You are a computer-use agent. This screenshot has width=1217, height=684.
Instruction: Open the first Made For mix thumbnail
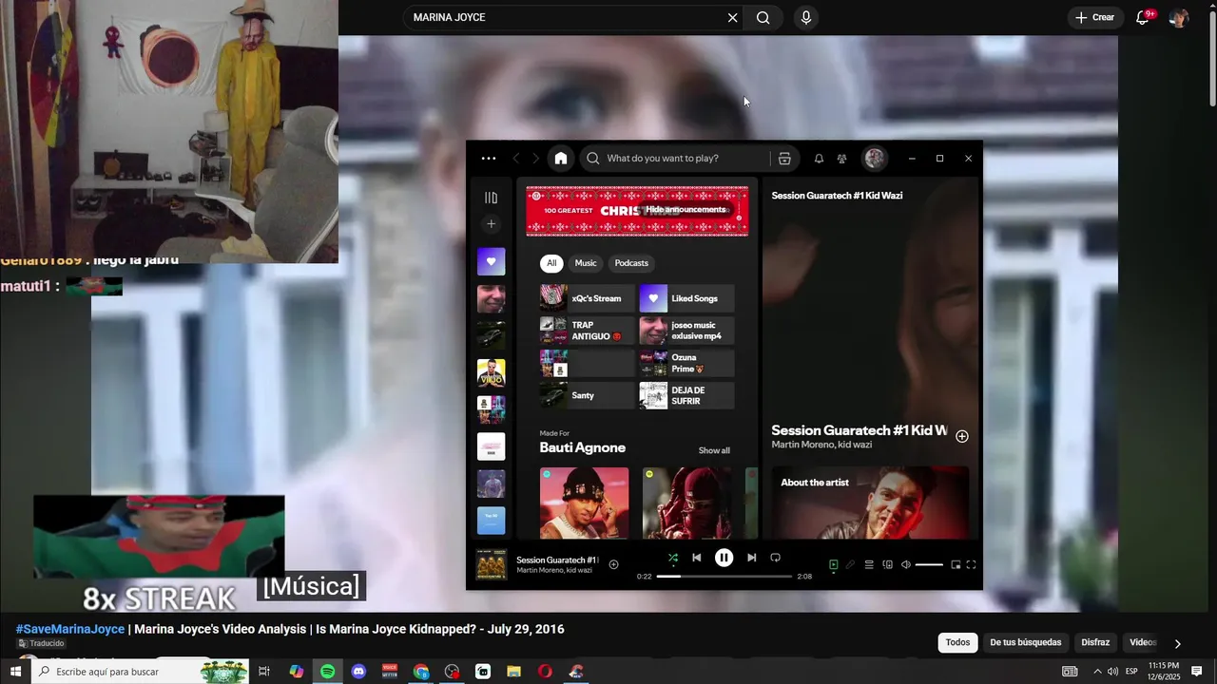(x=584, y=503)
